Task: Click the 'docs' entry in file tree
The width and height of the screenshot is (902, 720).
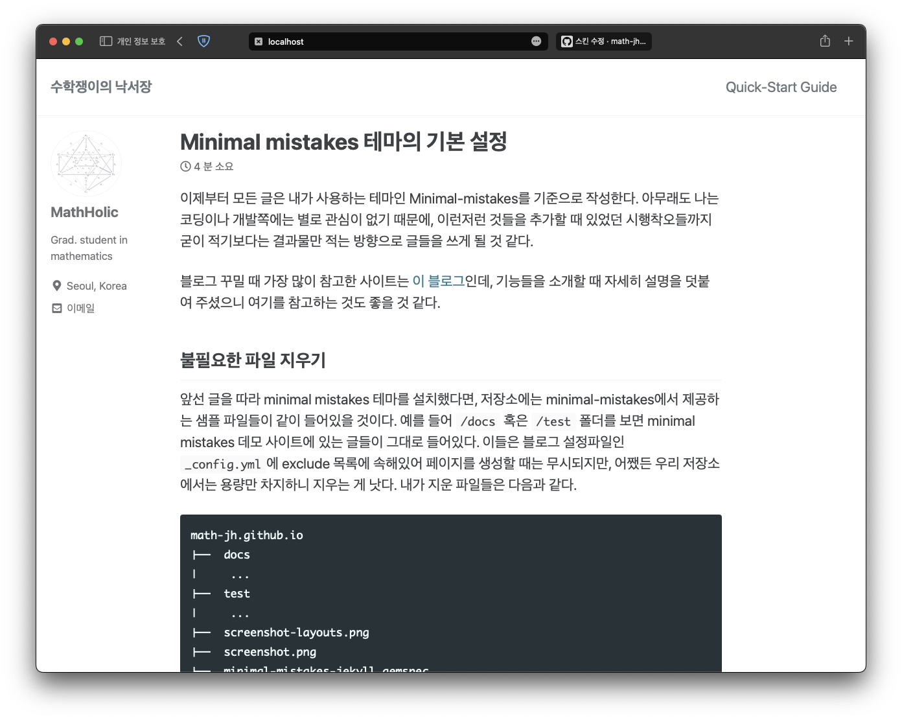Action: click(237, 555)
